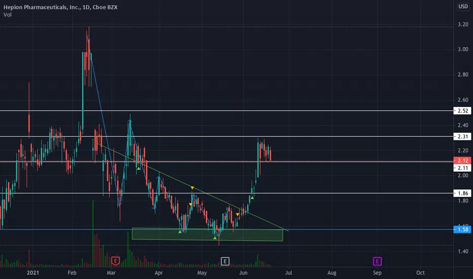This screenshot has width=473, height=279.
Task: Click the Vol indicator label
Action: (8, 15)
